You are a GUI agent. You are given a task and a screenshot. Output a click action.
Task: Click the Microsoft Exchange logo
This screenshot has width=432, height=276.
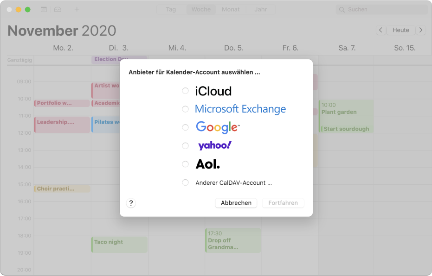click(240, 109)
